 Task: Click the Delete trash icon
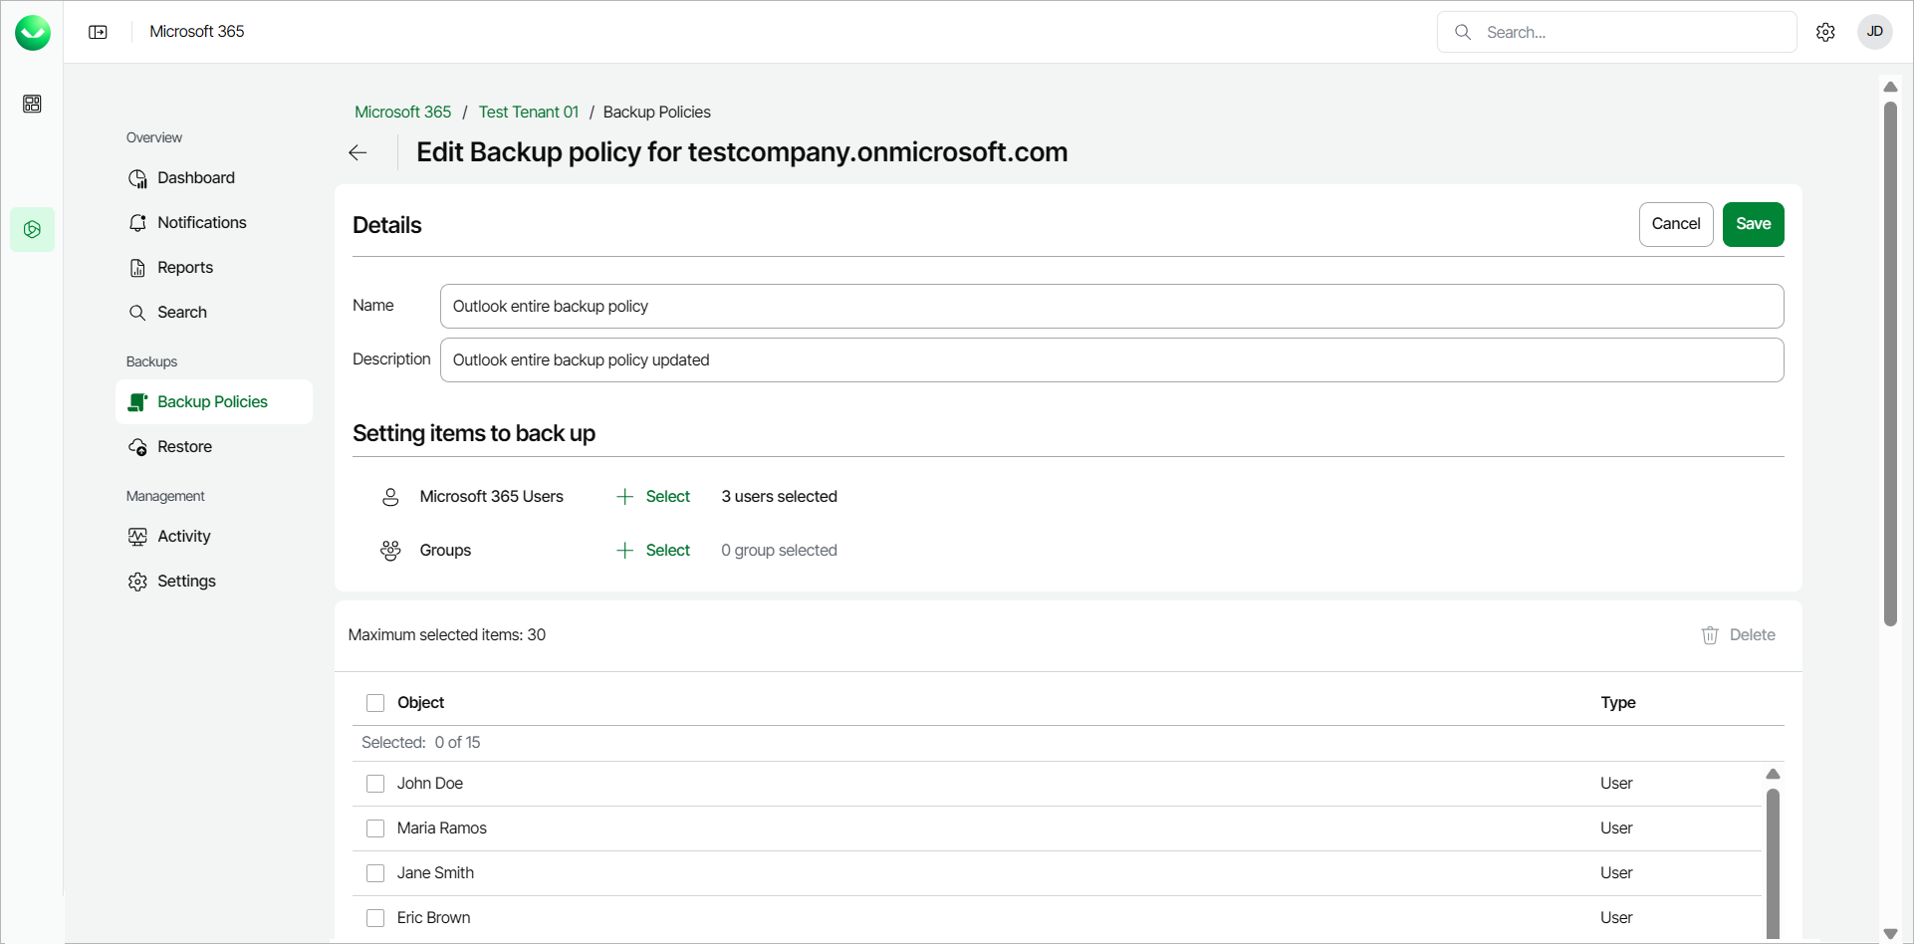pyautogui.click(x=1710, y=635)
